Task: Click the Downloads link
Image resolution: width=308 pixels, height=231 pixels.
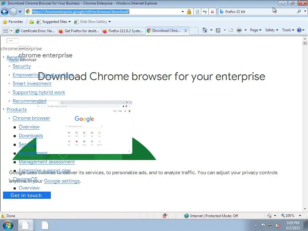Action: pyautogui.click(x=31, y=136)
